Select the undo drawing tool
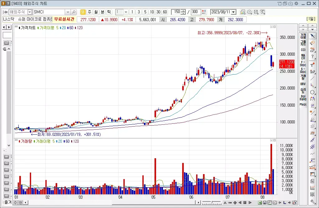Image resolution: width=319 pixels, height=208 pixels. [x=312, y=43]
